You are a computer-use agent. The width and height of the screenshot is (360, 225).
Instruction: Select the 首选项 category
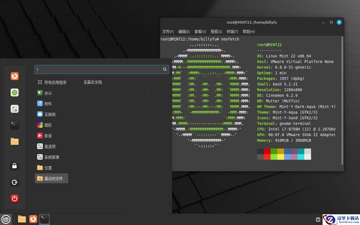tap(52, 147)
